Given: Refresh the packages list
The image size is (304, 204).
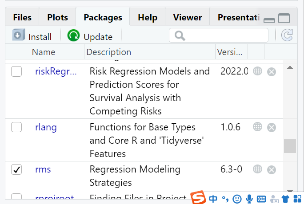Looking at the screenshot, I should click(x=287, y=35).
